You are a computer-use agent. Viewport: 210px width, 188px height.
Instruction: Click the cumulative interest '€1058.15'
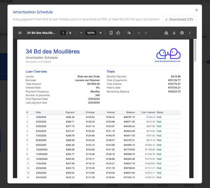150,145
